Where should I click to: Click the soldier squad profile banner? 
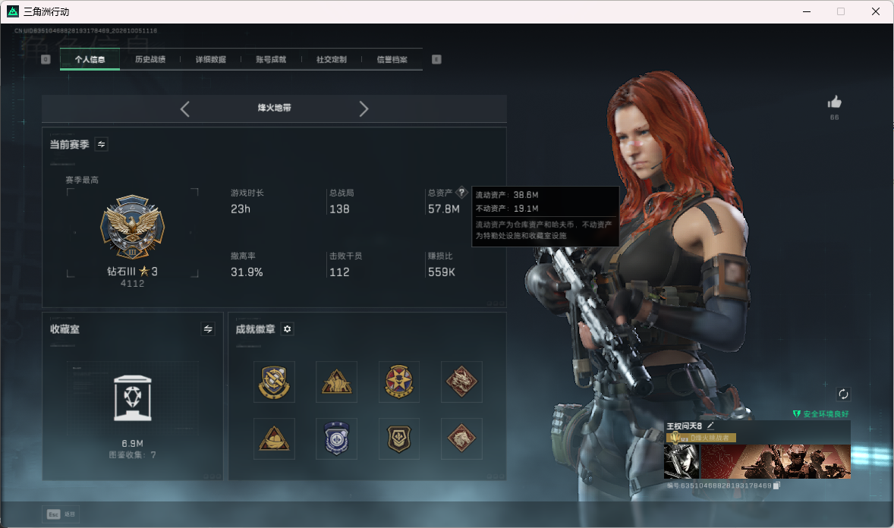[776, 461]
